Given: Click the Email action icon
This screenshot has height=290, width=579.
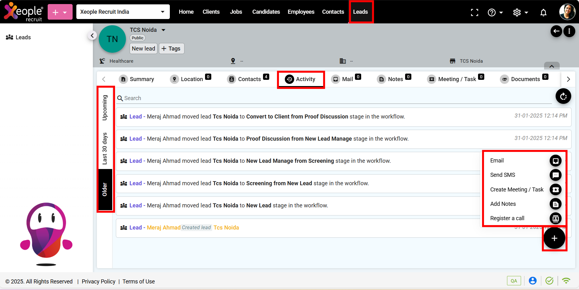Looking at the screenshot, I should pos(556,161).
